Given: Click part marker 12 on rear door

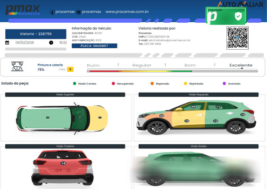Looking at the screenshot, I should pos(216,121).
